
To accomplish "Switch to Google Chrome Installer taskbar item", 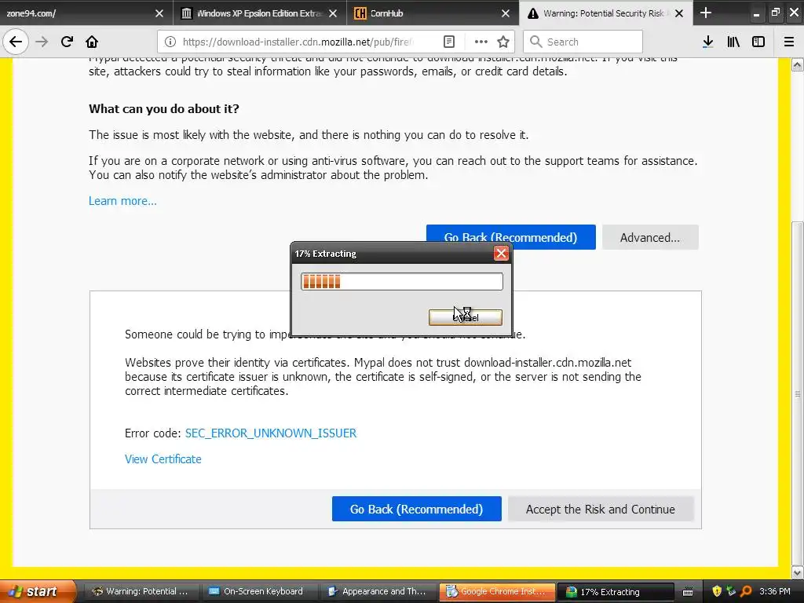I will click(496, 591).
